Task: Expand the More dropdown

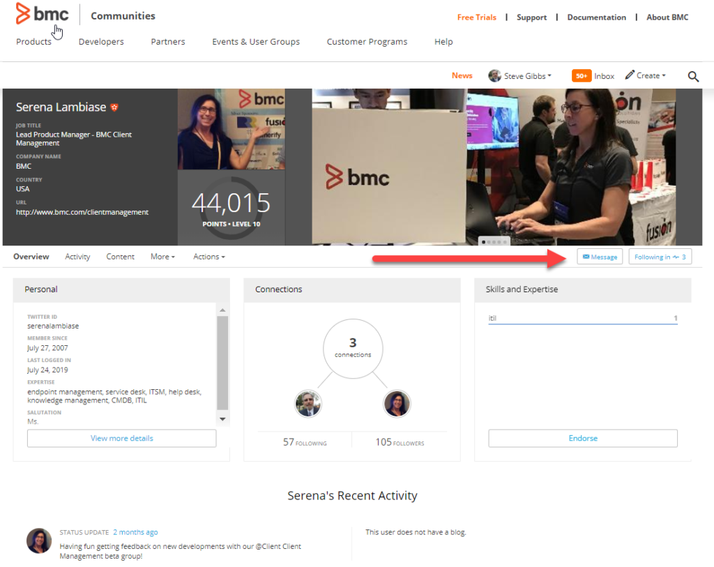Action: point(162,257)
